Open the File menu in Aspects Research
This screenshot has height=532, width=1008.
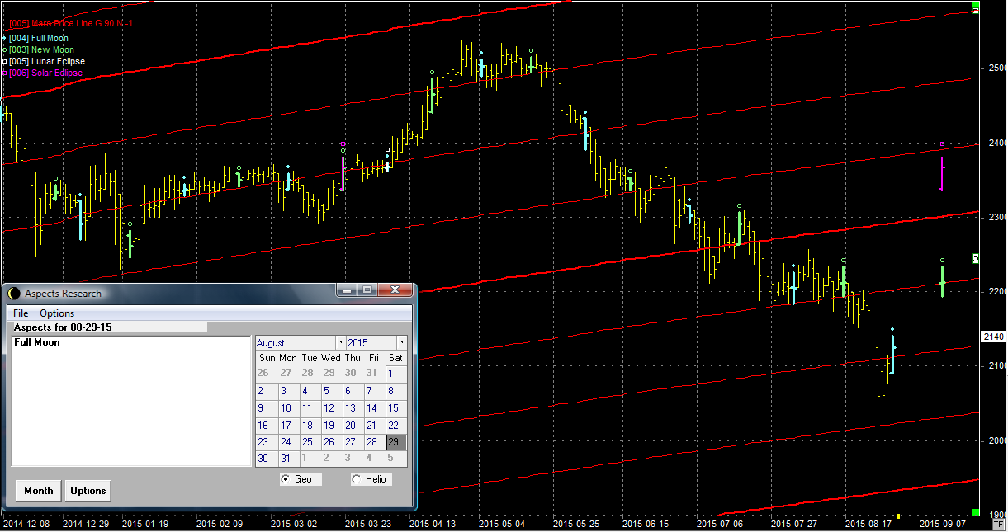[x=21, y=313]
